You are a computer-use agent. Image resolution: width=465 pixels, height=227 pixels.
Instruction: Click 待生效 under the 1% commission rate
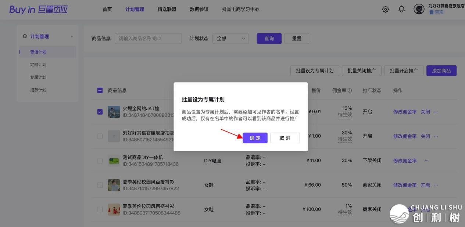[345, 212]
